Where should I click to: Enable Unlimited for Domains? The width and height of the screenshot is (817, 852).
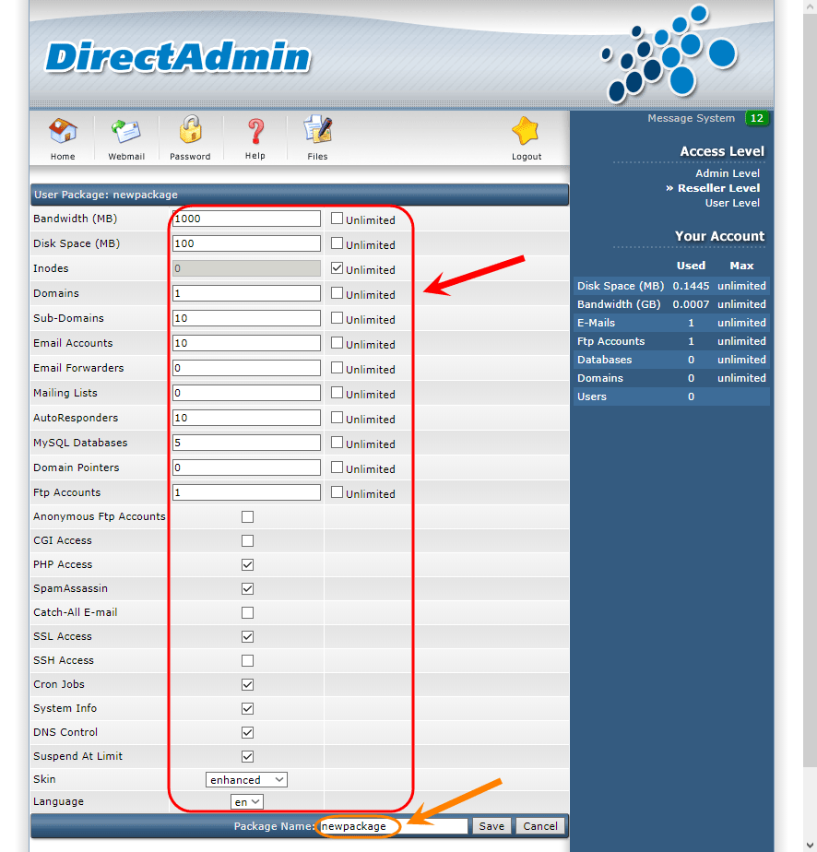[x=337, y=293]
